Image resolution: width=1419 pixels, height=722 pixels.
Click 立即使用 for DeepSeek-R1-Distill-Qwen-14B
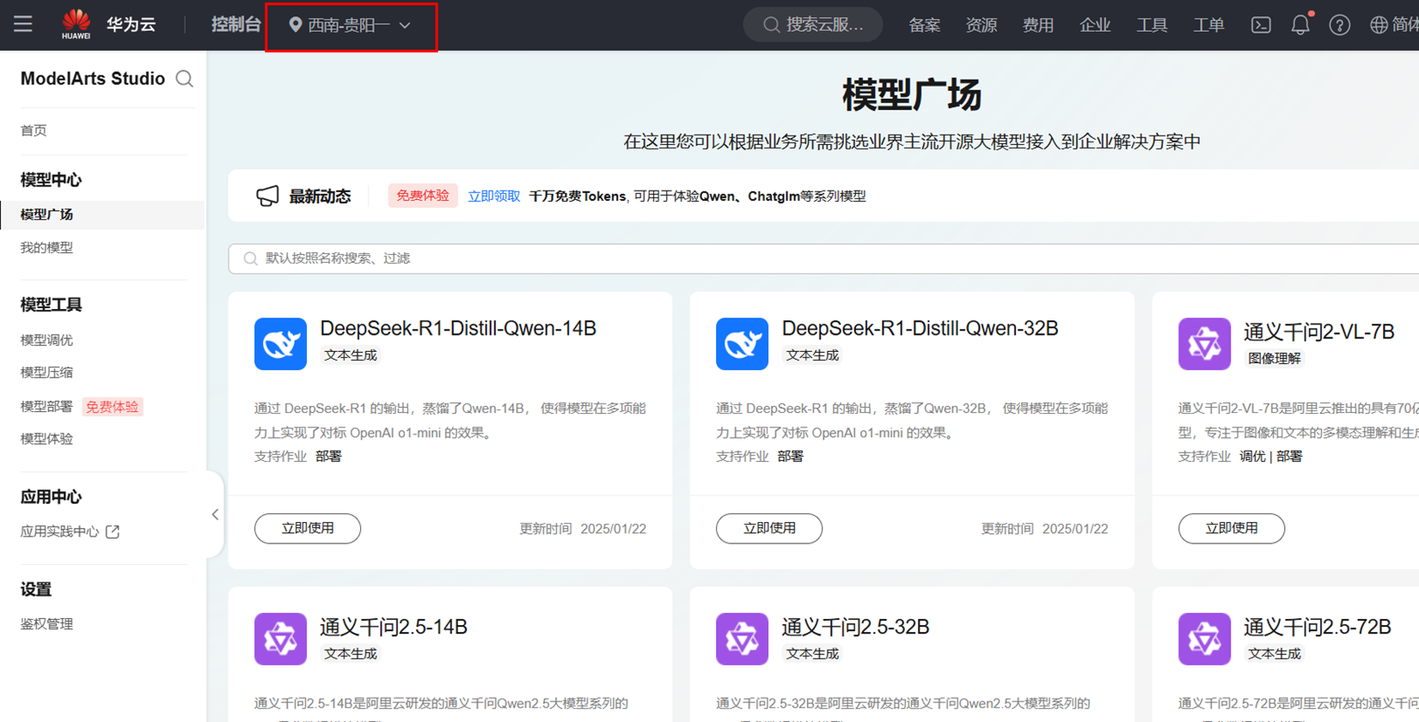308,528
